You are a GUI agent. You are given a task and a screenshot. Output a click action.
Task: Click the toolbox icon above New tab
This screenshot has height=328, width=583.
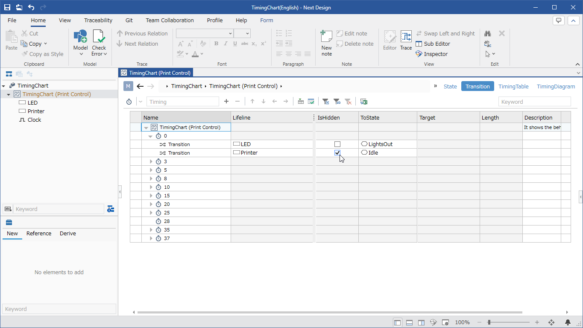click(9, 222)
